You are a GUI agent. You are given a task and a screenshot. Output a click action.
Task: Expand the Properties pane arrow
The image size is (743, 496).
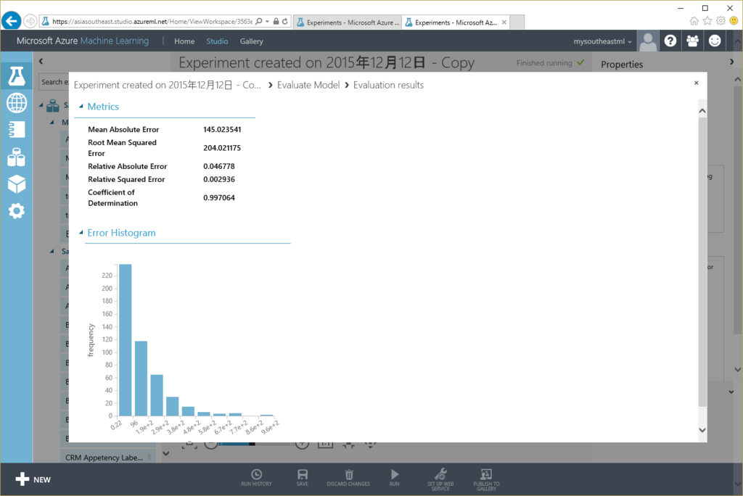731,62
